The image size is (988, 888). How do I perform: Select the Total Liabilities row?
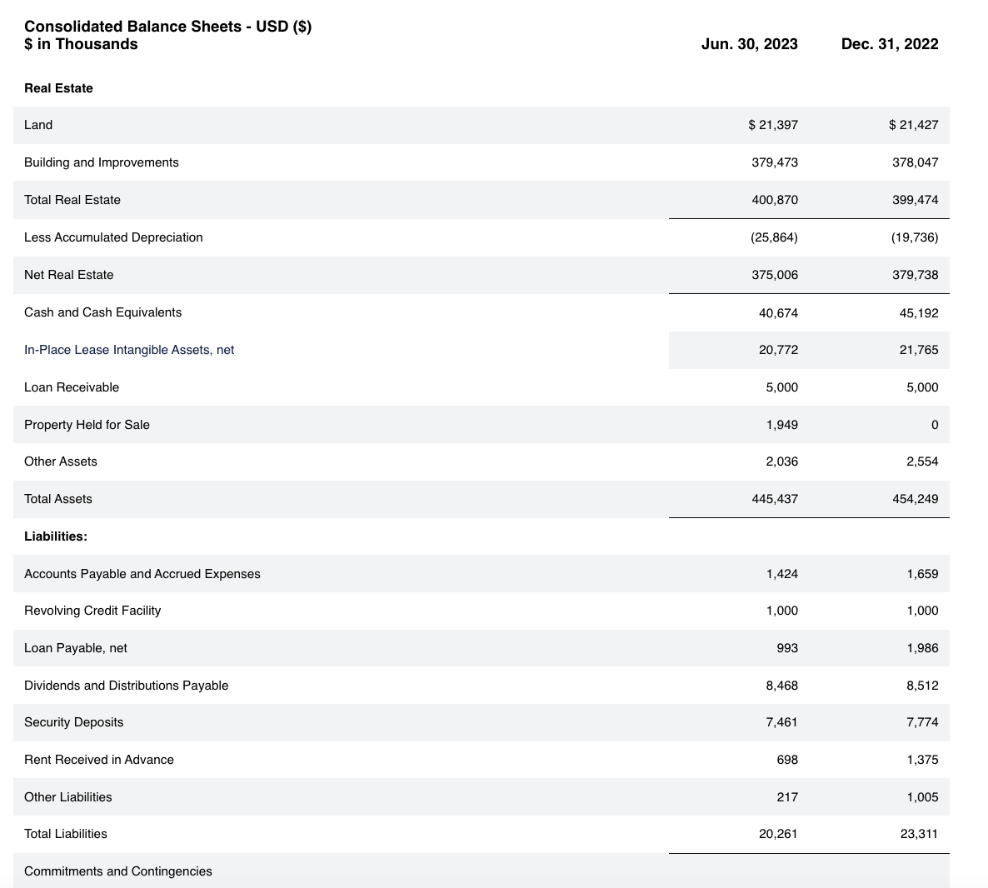click(65, 834)
